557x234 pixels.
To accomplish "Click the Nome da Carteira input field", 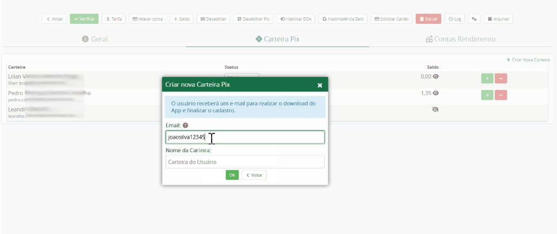I will pyautogui.click(x=245, y=162).
